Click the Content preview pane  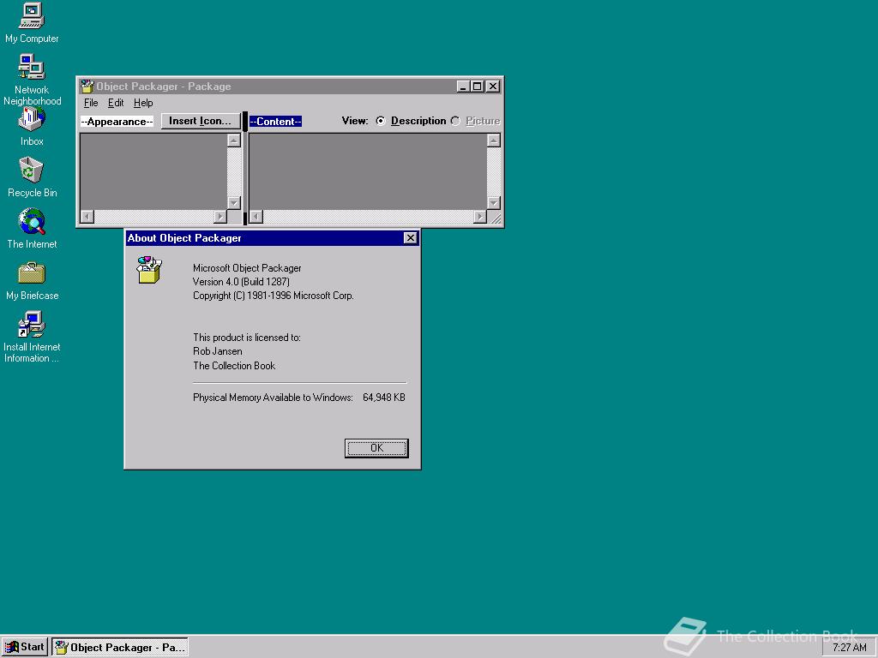368,171
